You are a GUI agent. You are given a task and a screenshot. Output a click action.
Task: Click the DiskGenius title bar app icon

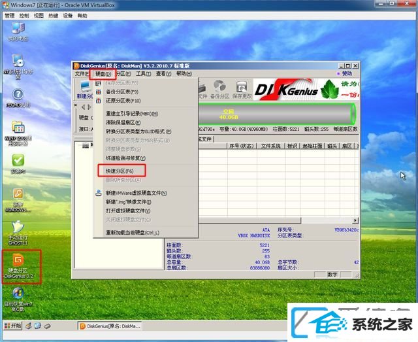pos(76,65)
